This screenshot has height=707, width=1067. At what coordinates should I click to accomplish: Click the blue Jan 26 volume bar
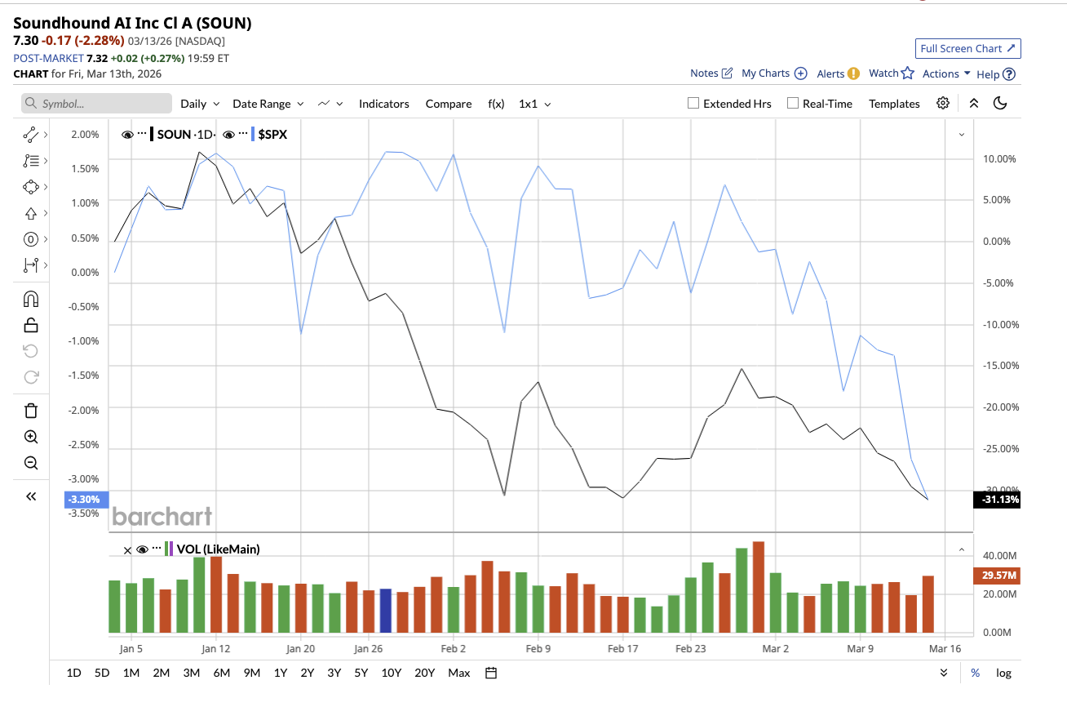(386, 611)
